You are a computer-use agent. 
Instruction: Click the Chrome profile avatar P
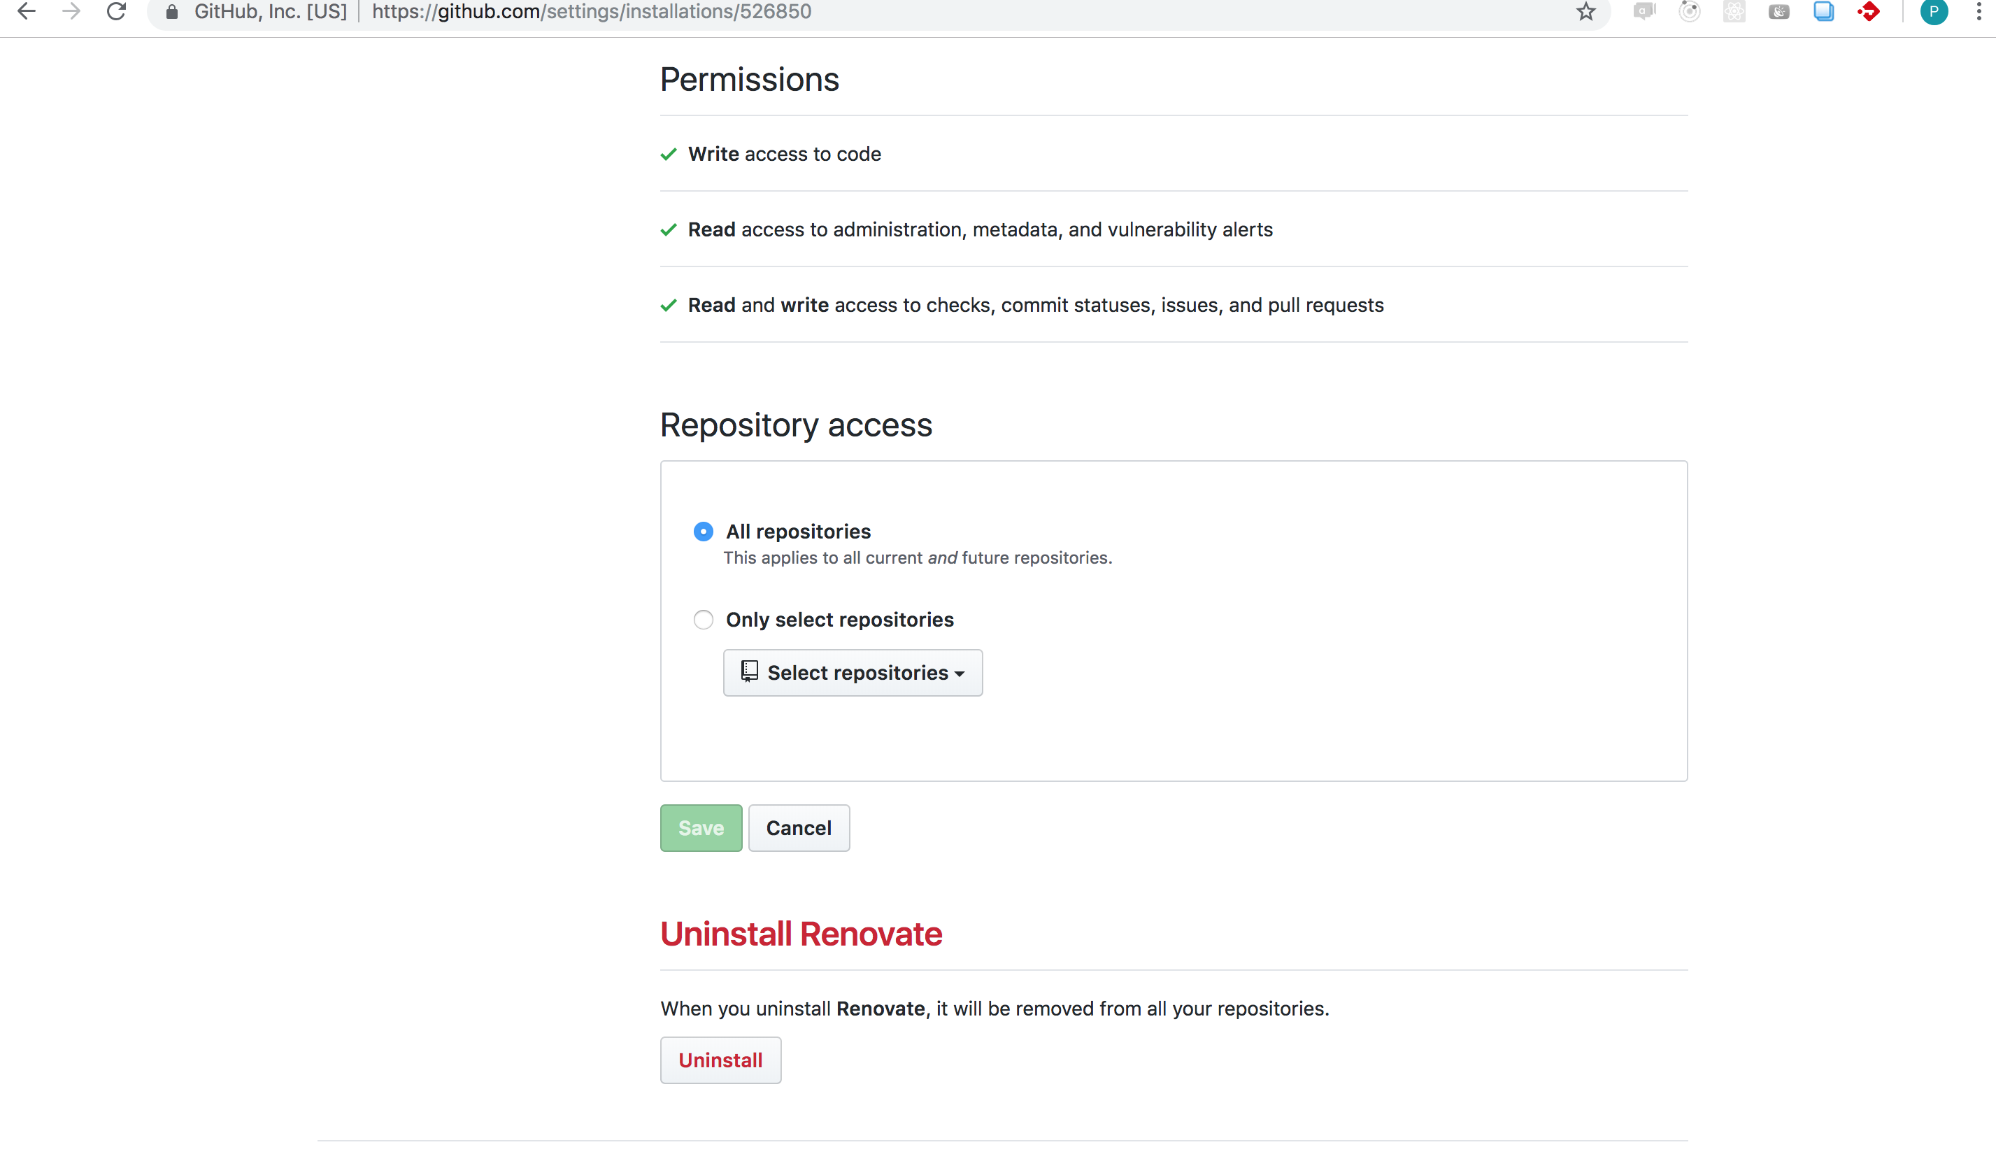(1934, 11)
